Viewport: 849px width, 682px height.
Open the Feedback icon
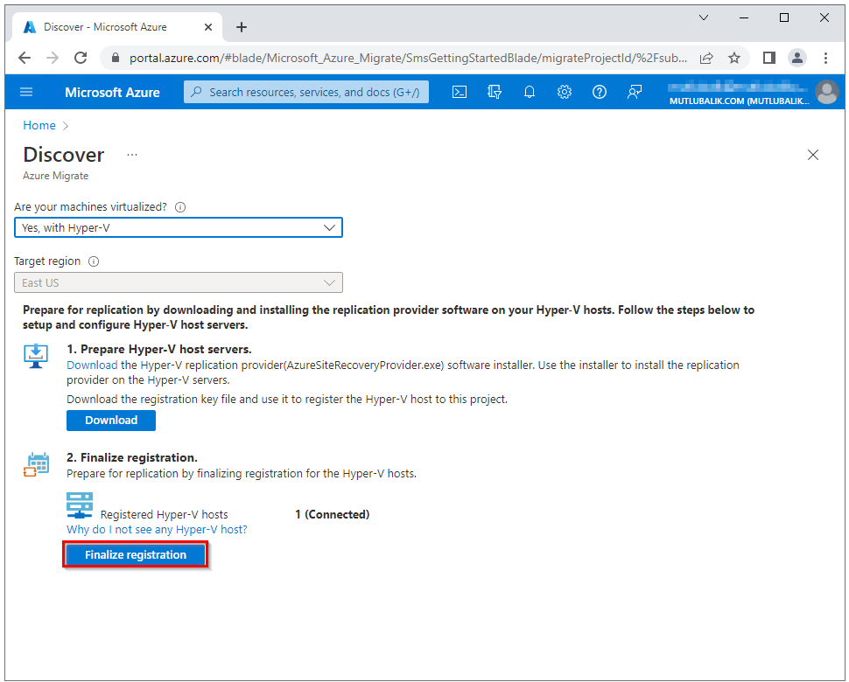[x=634, y=92]
